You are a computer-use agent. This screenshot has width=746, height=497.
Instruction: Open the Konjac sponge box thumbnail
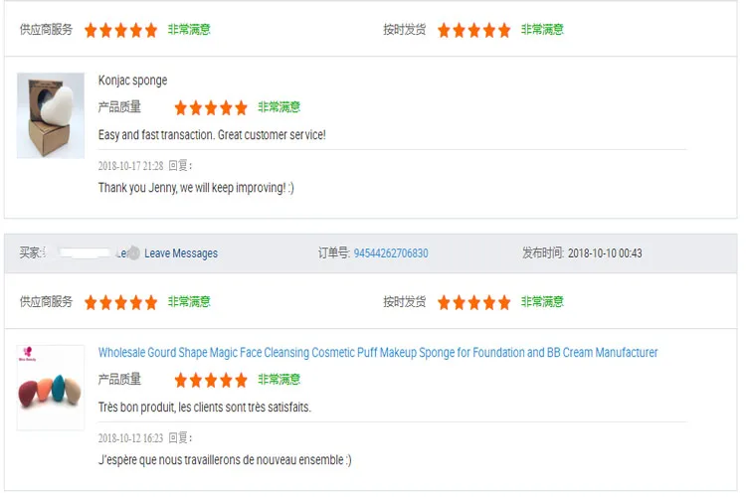pyautogui.click(x=51, y=115)
